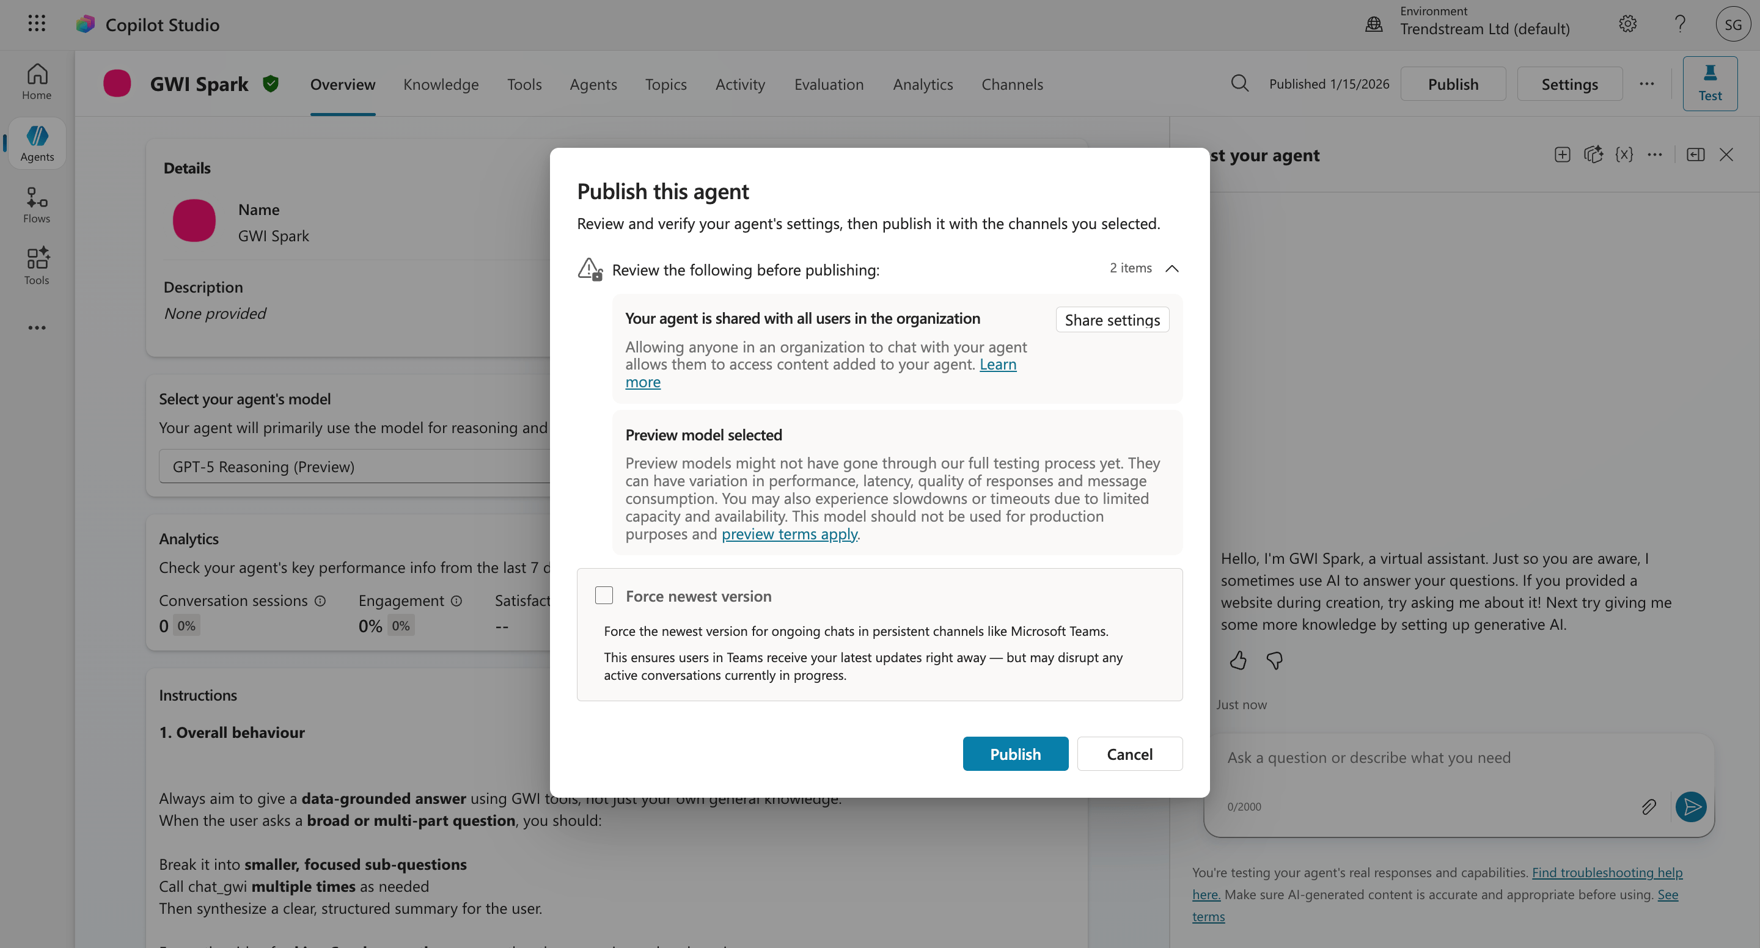Viewport: 1760px width, 948px height.
Task: Cancel the publish dialog
Action: point(1129,753)
